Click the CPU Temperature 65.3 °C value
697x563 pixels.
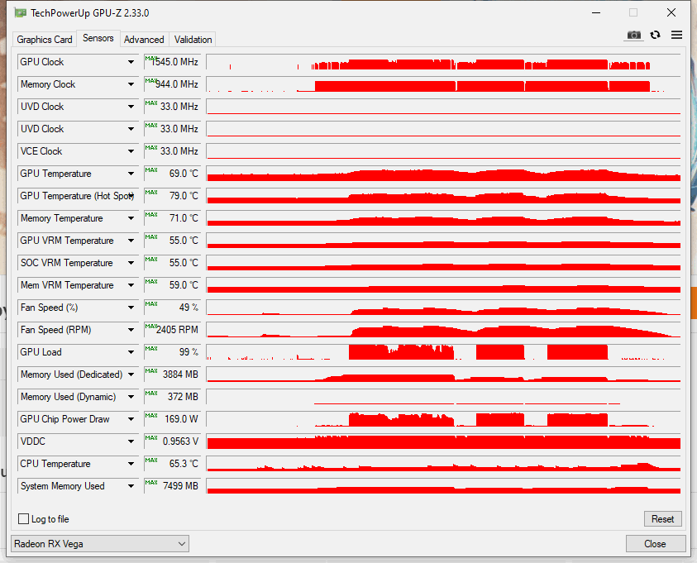pos(173,464)
